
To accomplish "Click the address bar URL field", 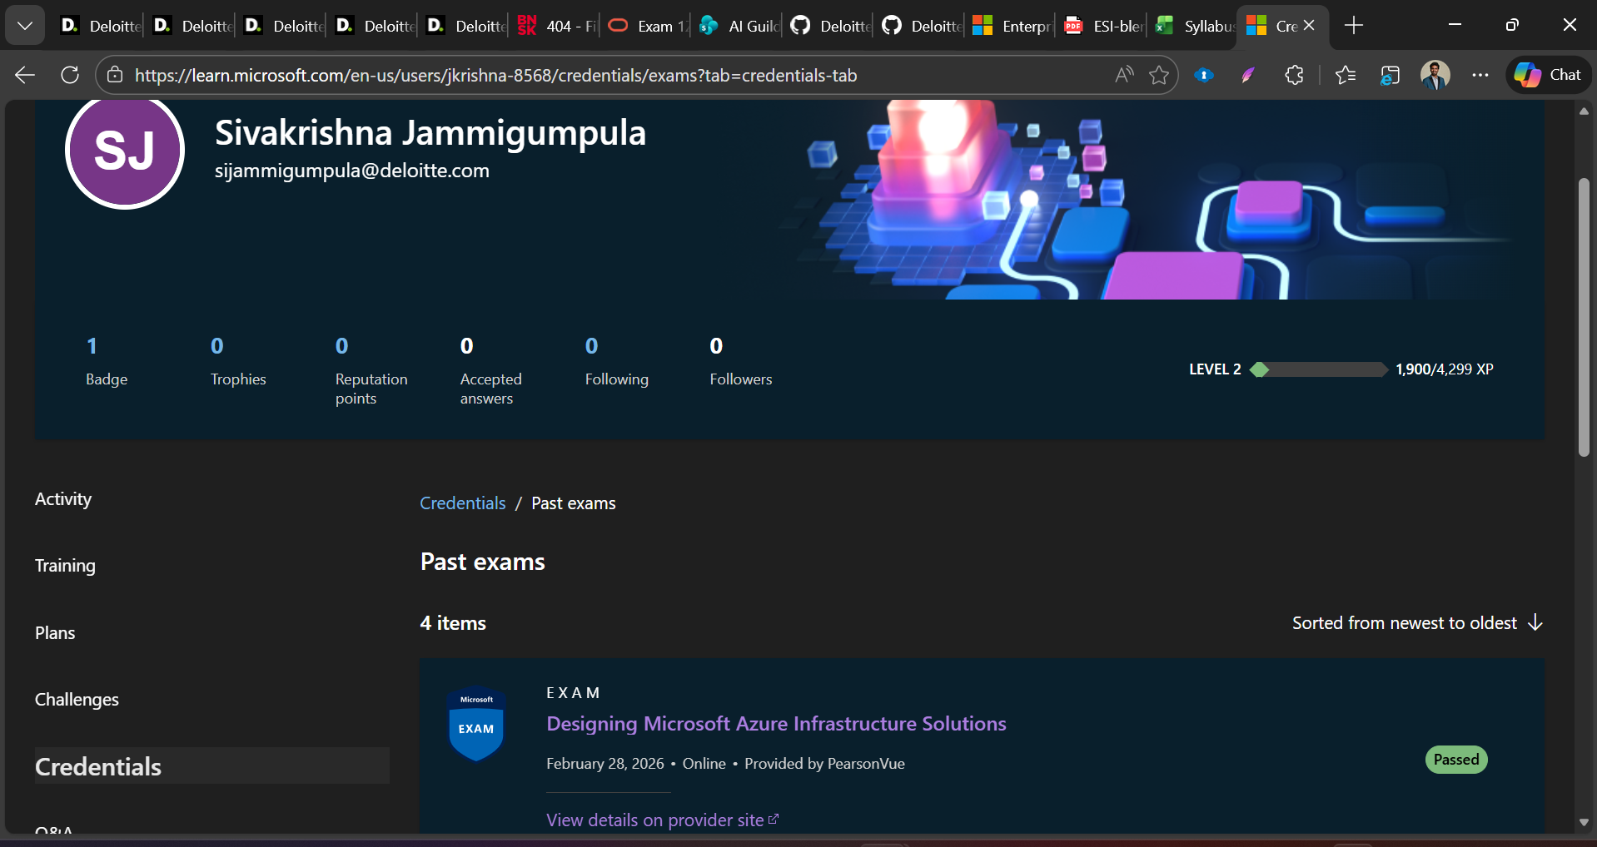I will pyautogui.click(x=616, y=75).
